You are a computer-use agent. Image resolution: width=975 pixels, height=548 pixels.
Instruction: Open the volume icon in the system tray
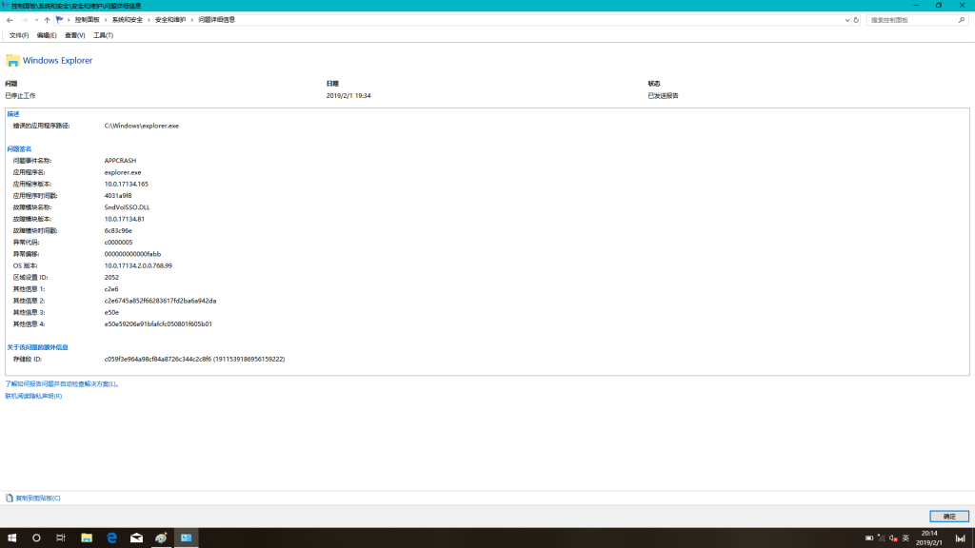coord(890,538)
